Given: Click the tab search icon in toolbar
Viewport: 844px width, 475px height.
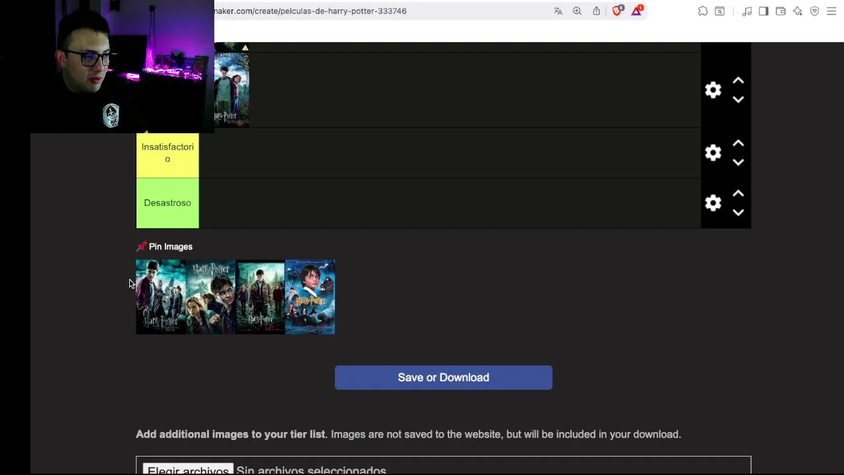Looking at the screenshot, I should coord(720,11).
